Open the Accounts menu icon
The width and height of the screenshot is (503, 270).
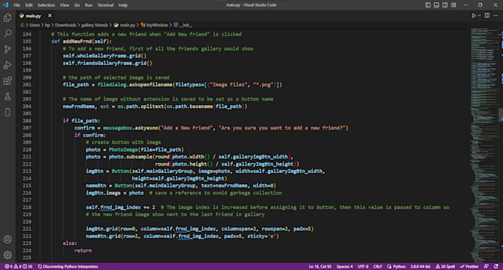pos(7,239)
